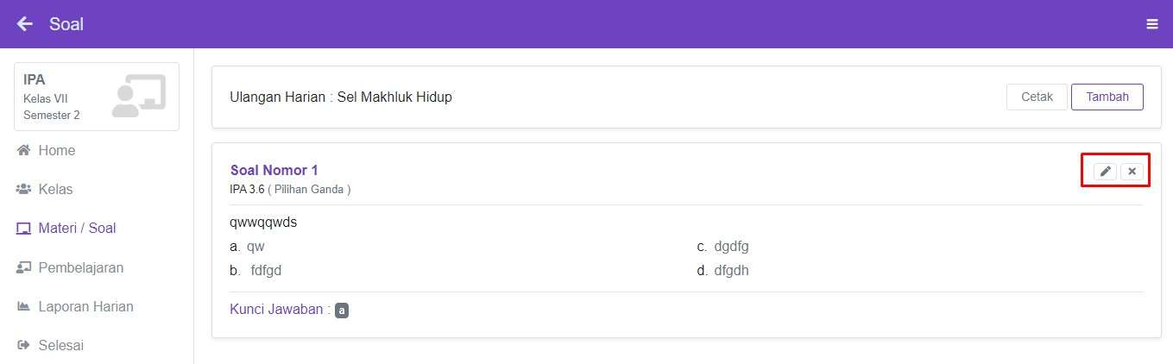Open the hamburger menu in the header
Image resolution: width=1173 pixels, height=364 pixels.
tap(1151, 24)
